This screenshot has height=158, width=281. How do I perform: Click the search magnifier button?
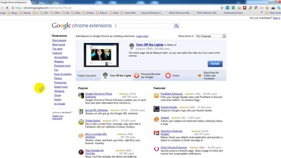coord(177,25)
